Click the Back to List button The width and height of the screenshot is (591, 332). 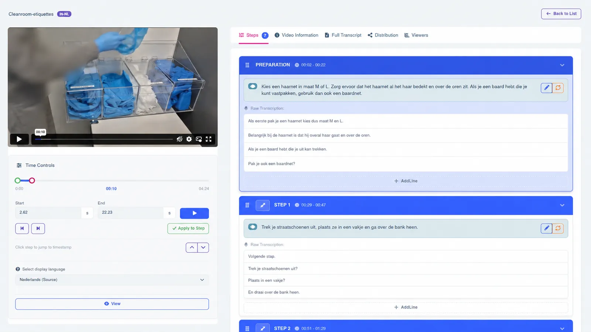tap(561, 14)
